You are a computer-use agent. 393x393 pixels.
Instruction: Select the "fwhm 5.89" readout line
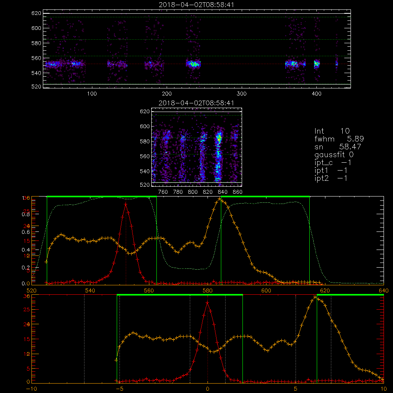pos(339,139)
